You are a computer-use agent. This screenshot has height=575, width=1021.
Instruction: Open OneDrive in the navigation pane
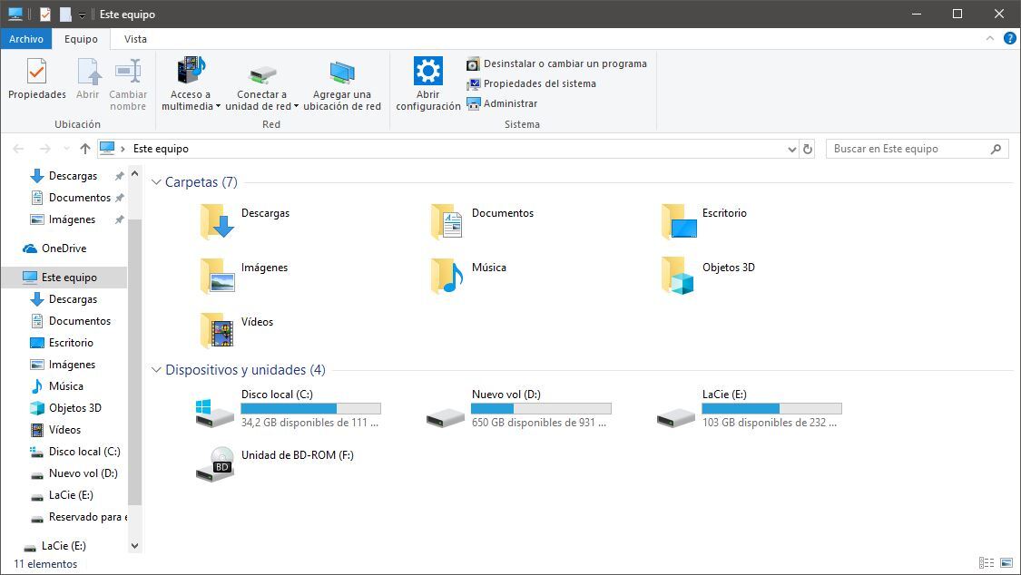(x=64, y=249)
